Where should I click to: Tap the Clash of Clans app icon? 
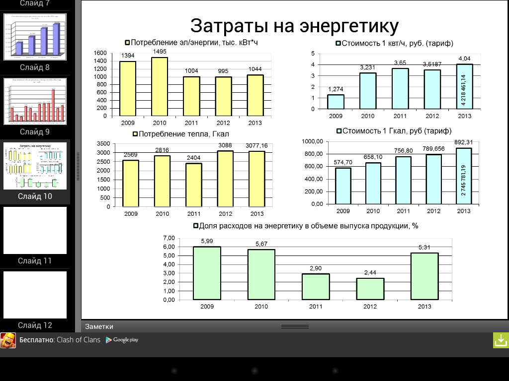8,340
